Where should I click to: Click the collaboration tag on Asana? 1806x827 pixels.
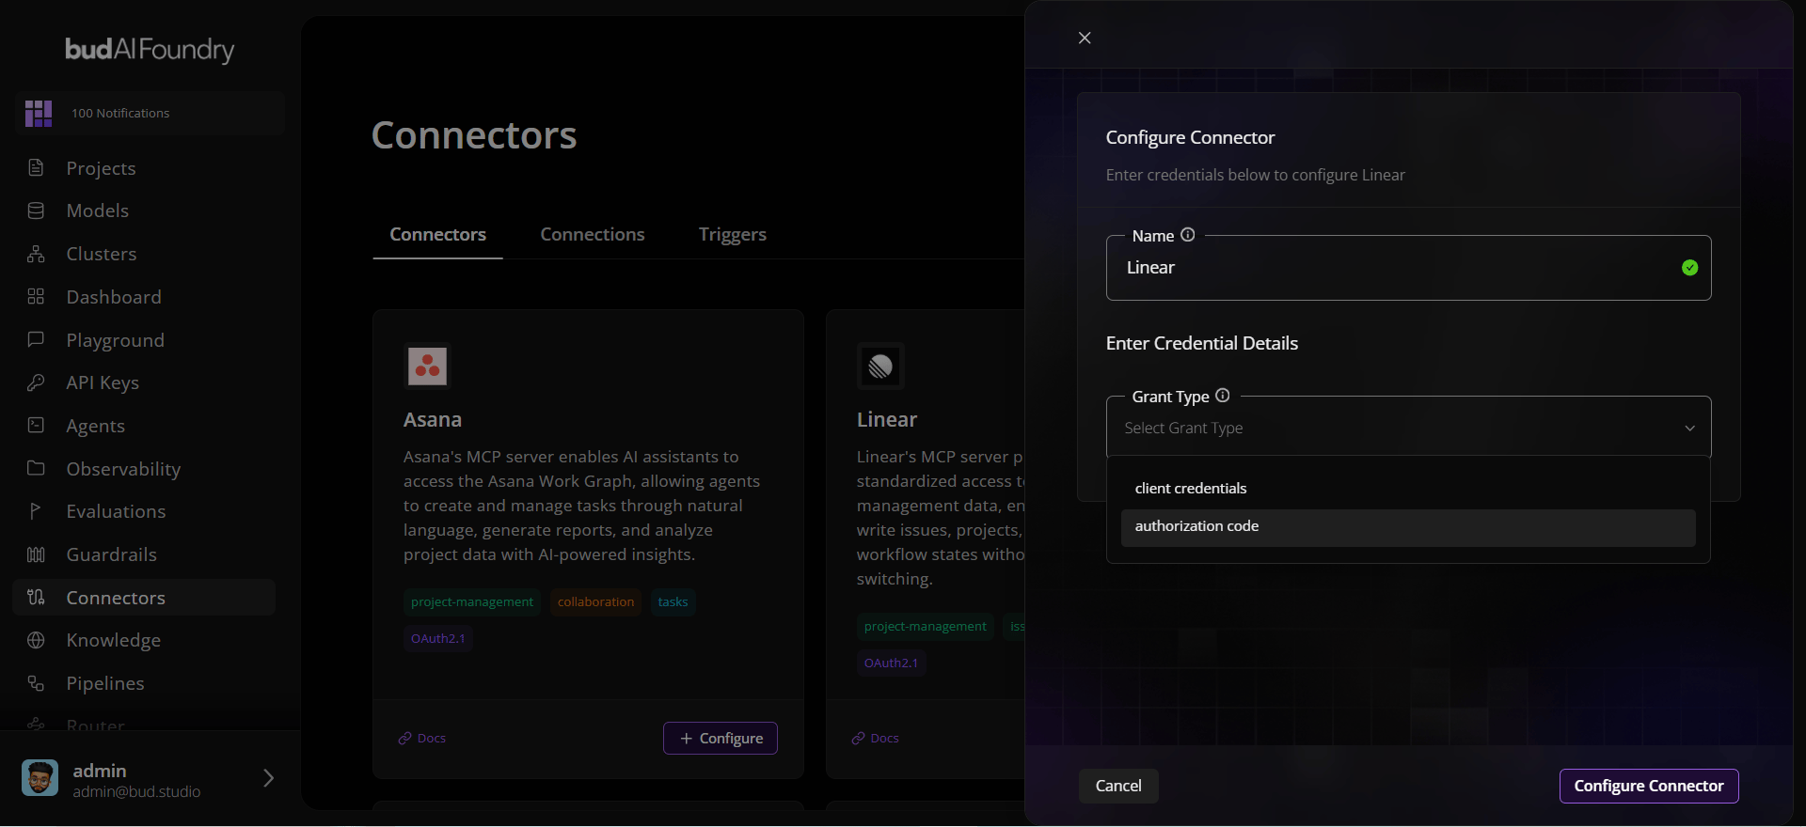click(595, 602)
